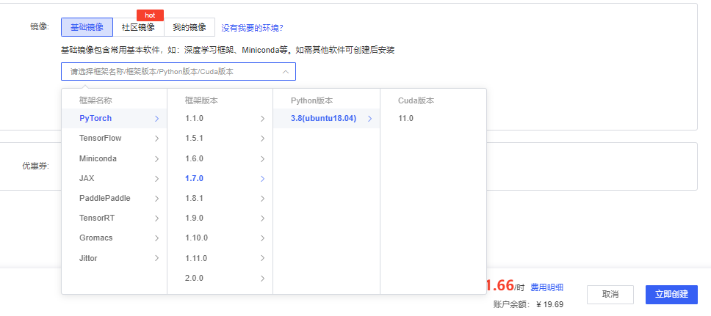Expand the PaddlePaddle row chevron arrow

point(157,199)
